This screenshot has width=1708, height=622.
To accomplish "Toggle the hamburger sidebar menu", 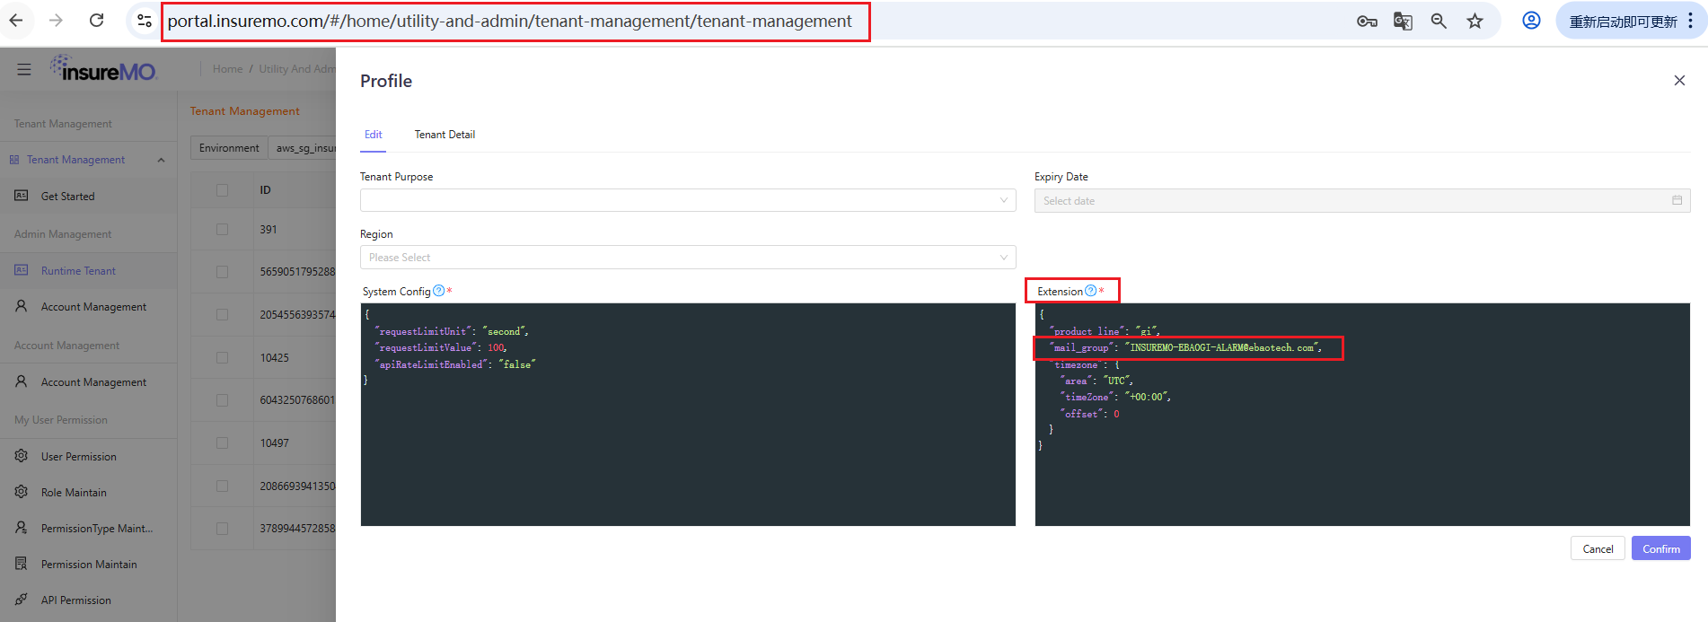I will click(x=24, y=69).
